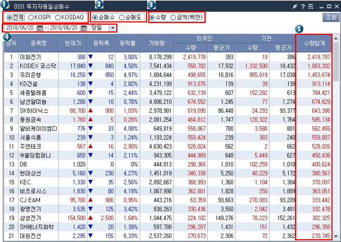Minimize the 투자자동일순매수 window
The height and width of the screenshot is (242, 341).
(321, 7)
